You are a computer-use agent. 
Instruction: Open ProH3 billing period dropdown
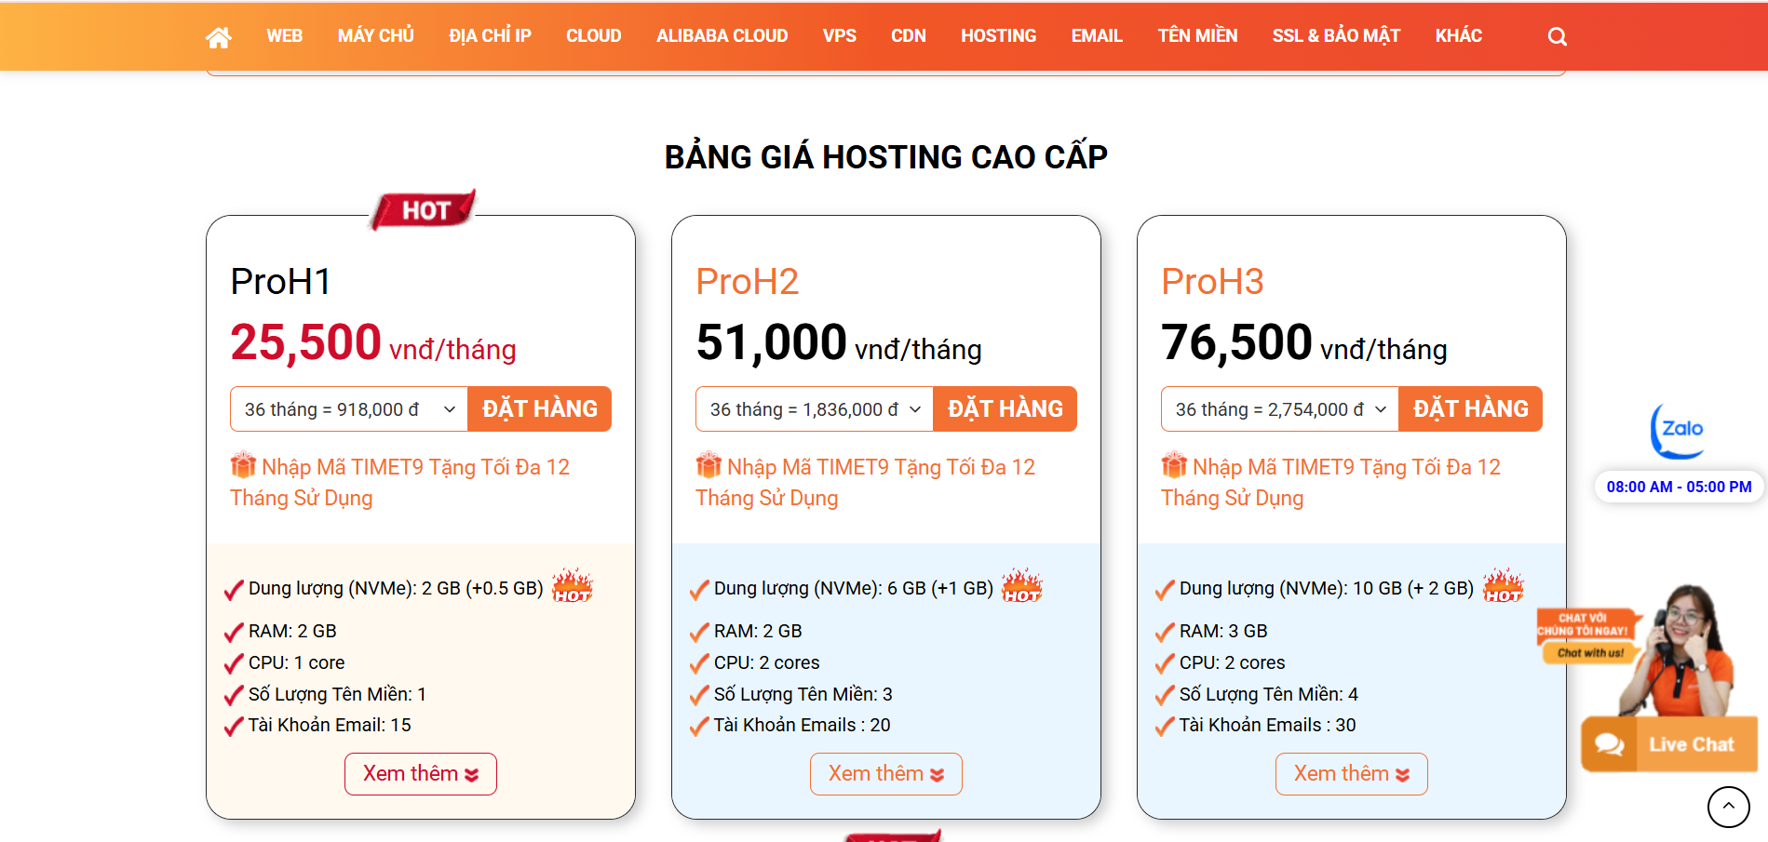(x=1280, y=409)
